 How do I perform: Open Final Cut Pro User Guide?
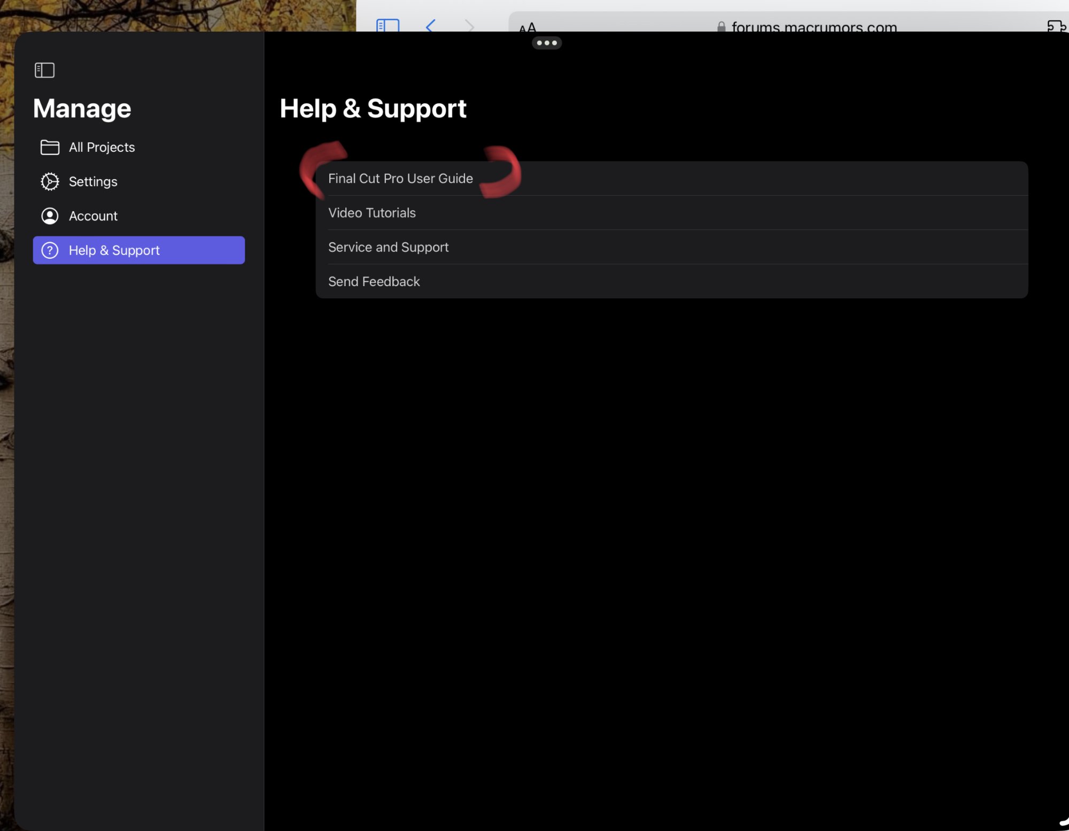(x=671, y=179)
